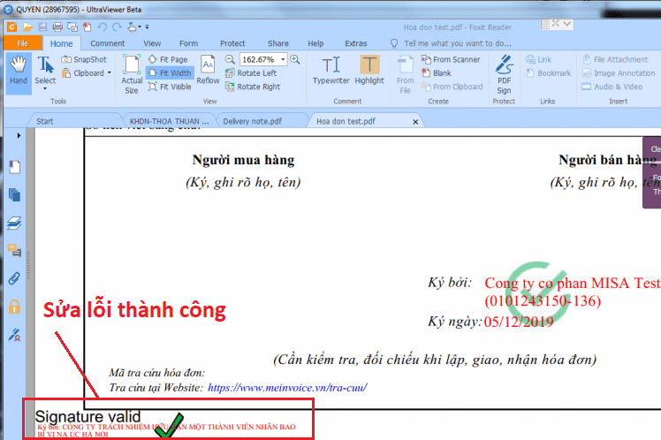Switch to the Protect ribbon tab
Image resolution: width=661 pixels, height=440 pixels.
232,43
